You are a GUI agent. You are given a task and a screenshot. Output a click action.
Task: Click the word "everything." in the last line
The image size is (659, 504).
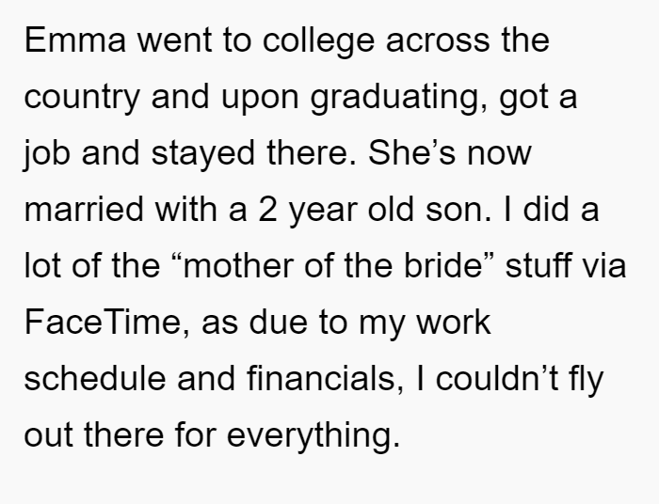pos(313,436)
